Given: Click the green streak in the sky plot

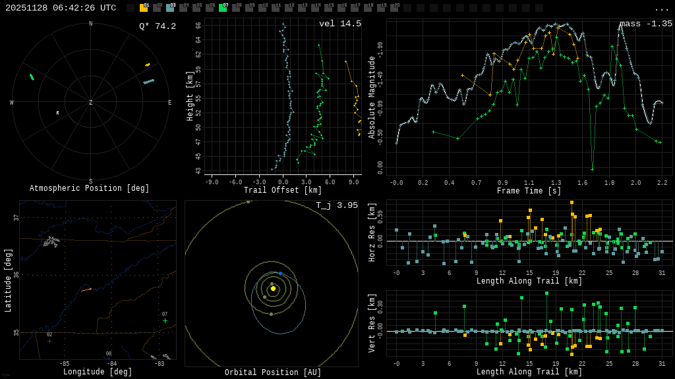Looking at the screenshot, I should [x=32, y=77].
